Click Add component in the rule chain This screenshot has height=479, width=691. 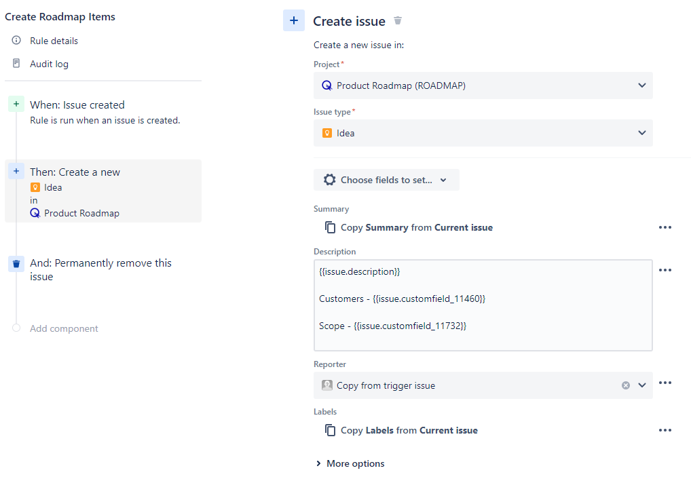coord(63,328)
